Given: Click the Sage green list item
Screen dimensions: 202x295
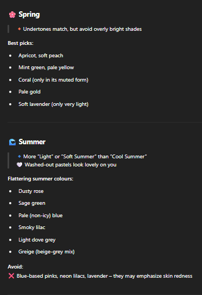Looking at the screenshot, I should pyautogui.click(x=32, y=203).
